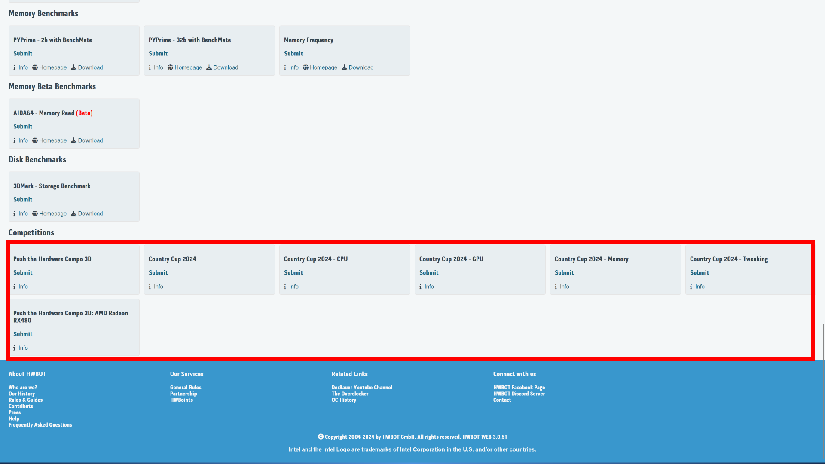Click Homepage link for Memory Frequency

[x=323, y=67]
